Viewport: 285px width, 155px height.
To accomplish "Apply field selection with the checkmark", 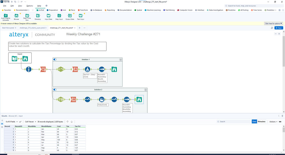I will point(20,122).
